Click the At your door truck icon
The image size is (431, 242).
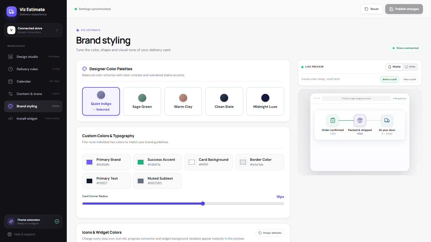[387, 120]
